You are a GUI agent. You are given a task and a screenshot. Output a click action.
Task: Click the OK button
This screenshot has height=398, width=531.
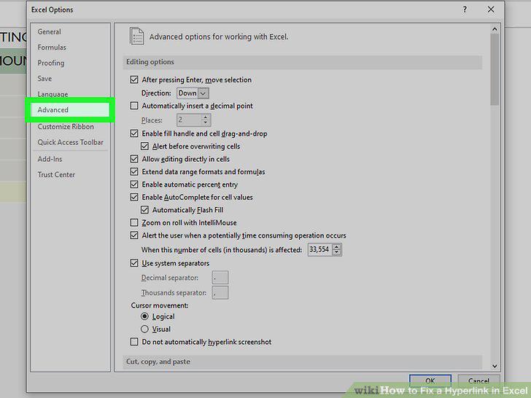click(x=430, y=381)
